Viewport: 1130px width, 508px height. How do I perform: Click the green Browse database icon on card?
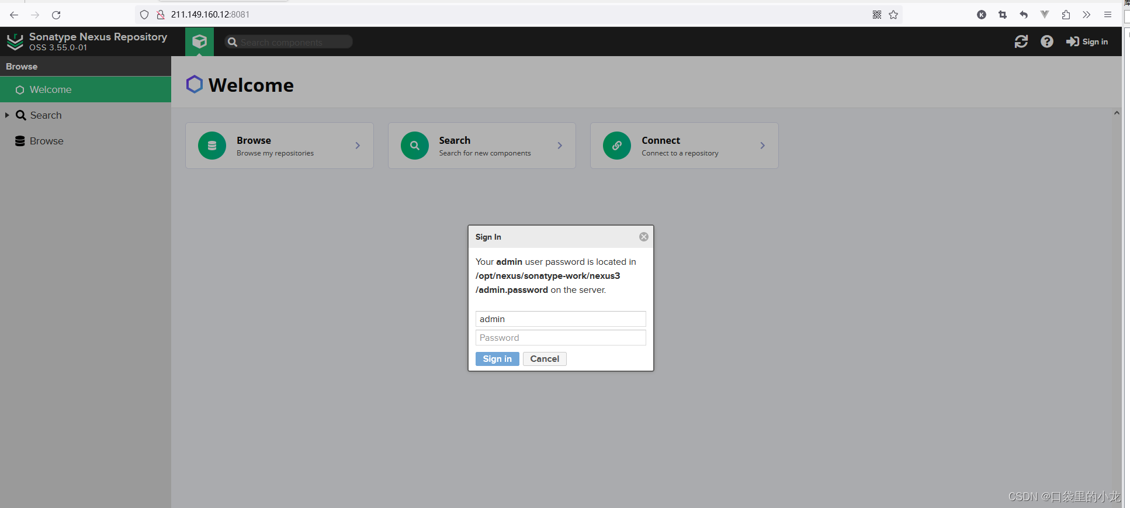coord(212,146)
